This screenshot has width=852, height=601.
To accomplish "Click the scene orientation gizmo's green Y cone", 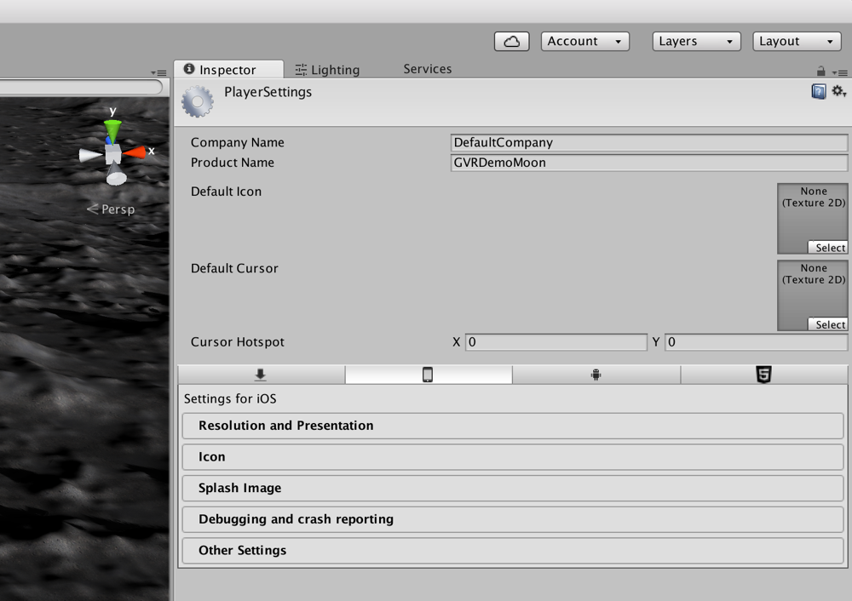I will (x=112, y=130).
